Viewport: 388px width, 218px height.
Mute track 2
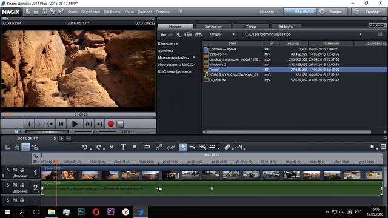point(15,185)
